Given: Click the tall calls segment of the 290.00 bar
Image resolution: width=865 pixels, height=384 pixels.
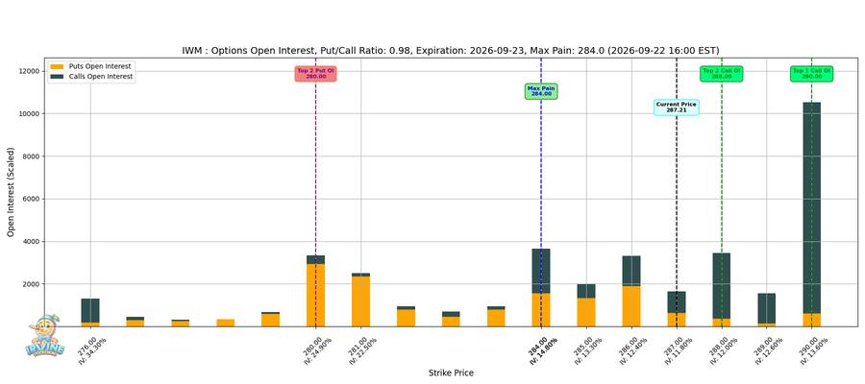Looking at the screenshot, I should [x=811, y=207].
